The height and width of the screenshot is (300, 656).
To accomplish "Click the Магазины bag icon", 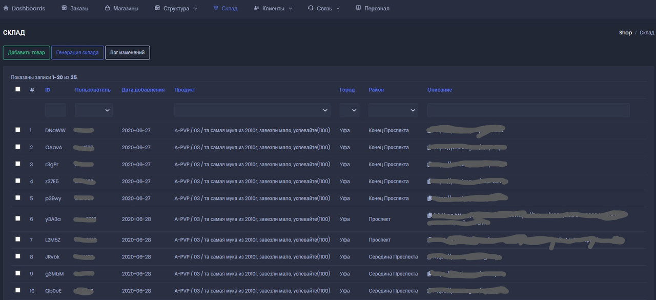I will click(107, 8).
